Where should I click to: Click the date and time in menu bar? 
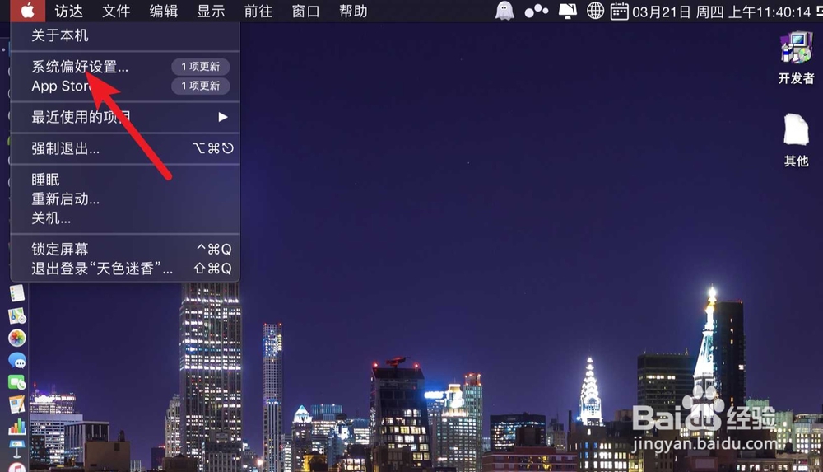(721, 12)
